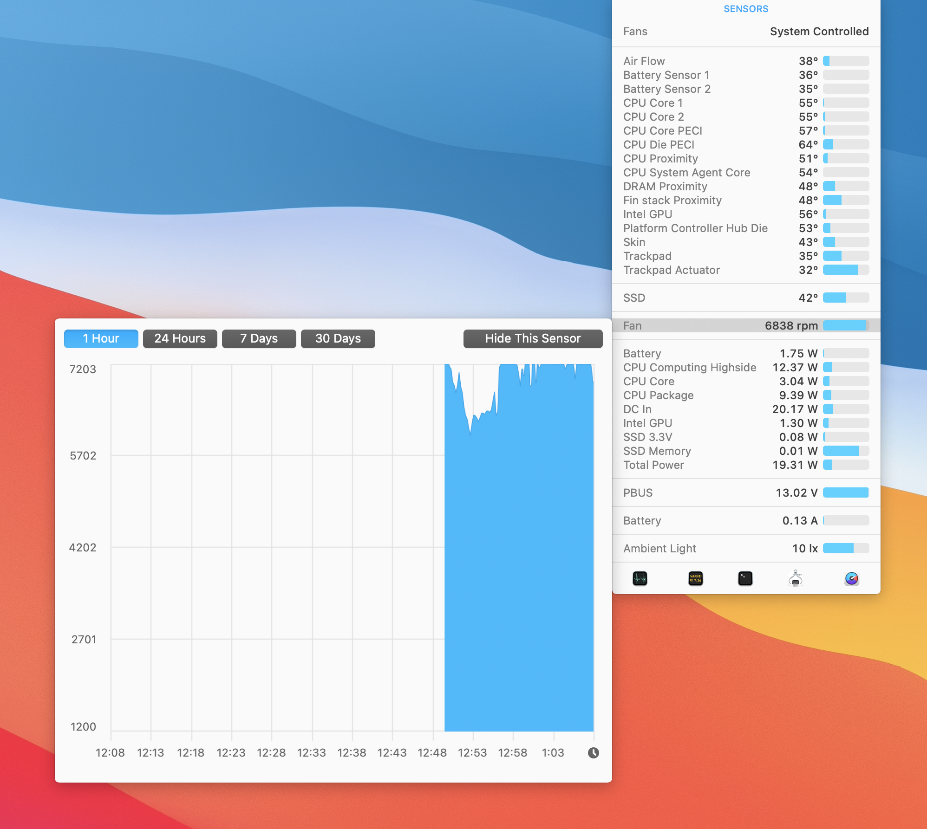Open the System Information icon

click(x=796, y=578)
